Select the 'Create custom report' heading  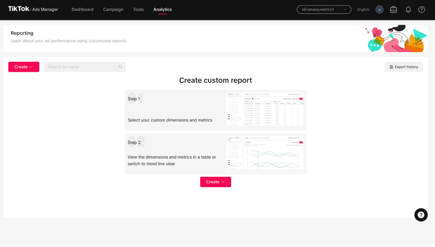point(215,80)
